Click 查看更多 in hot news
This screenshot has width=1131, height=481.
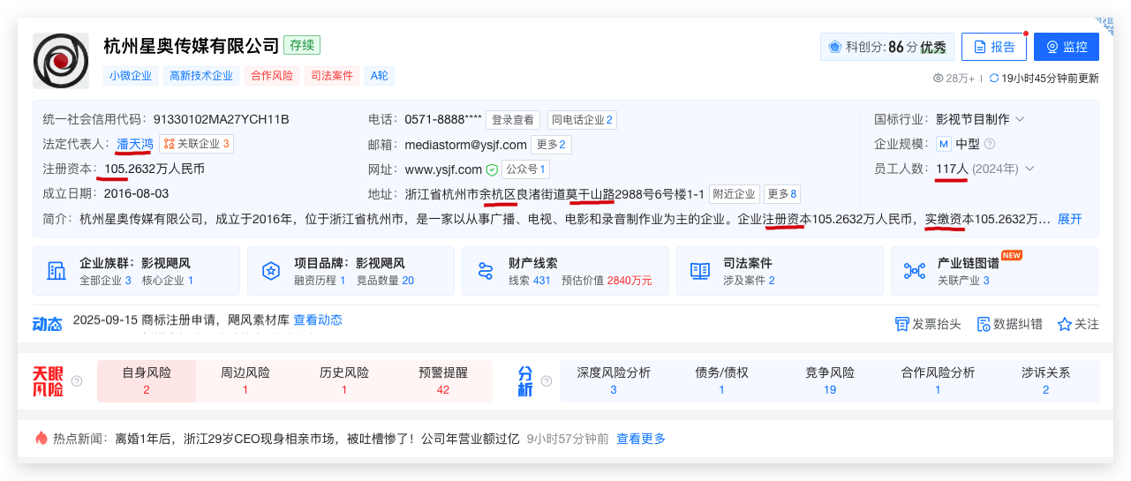click(641, 438)
